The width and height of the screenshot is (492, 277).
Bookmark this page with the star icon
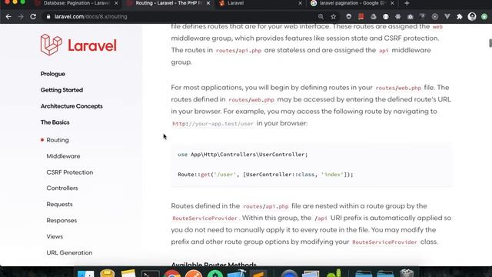(x=333, y=17)
